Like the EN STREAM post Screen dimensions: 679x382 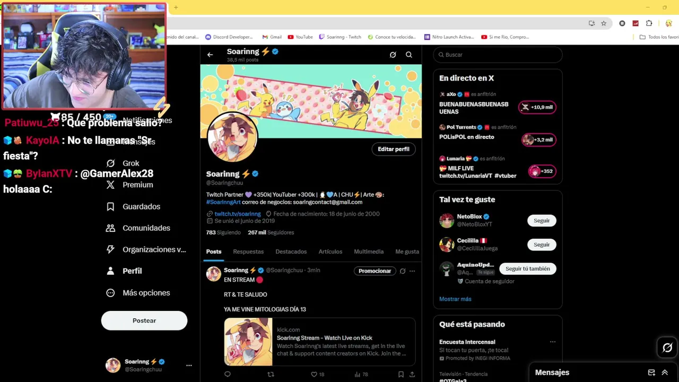(317, 374)
